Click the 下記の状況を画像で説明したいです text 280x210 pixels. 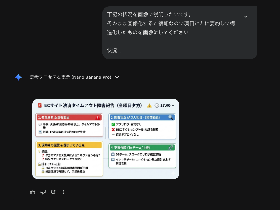149,14
